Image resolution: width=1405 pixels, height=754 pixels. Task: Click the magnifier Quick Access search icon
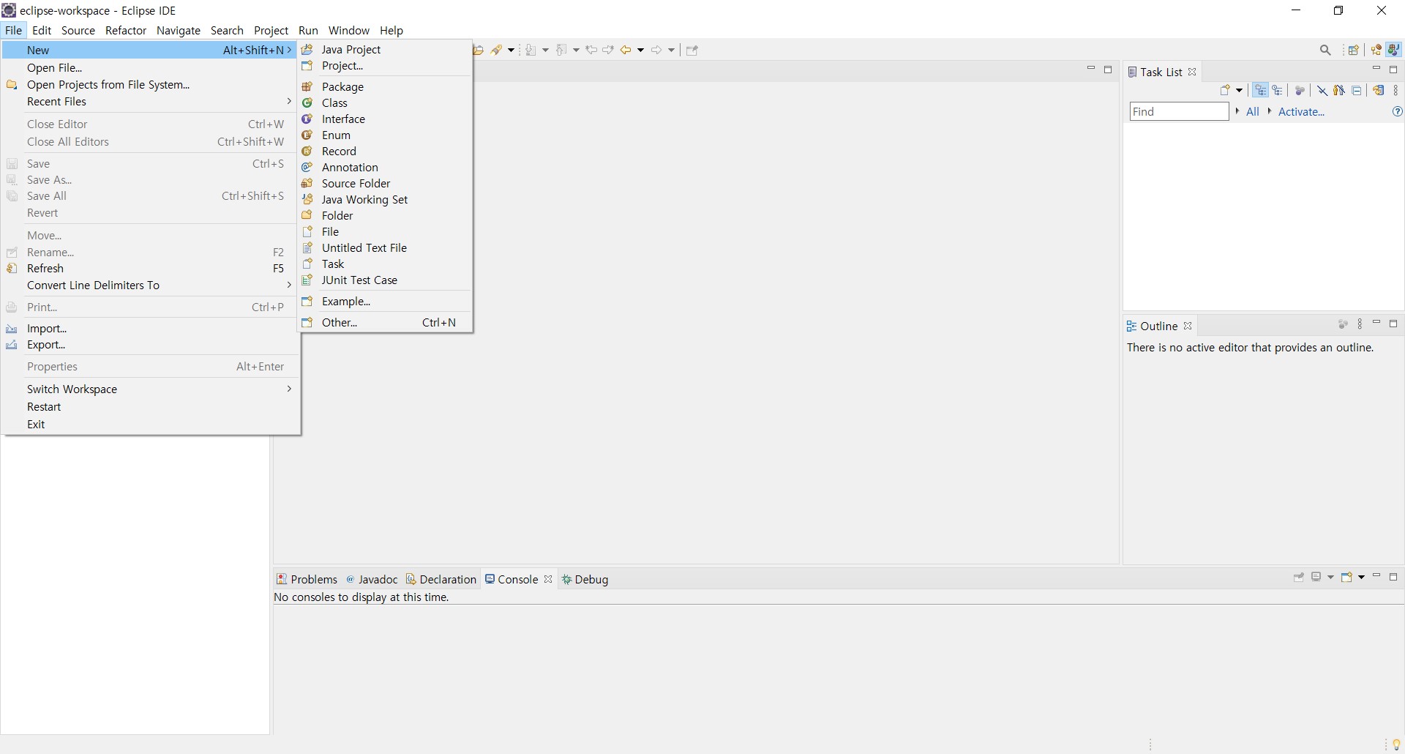(1325, 50)
